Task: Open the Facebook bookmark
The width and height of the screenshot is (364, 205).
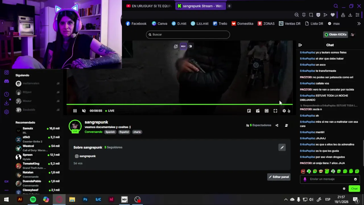Action: tap(136, 24)
